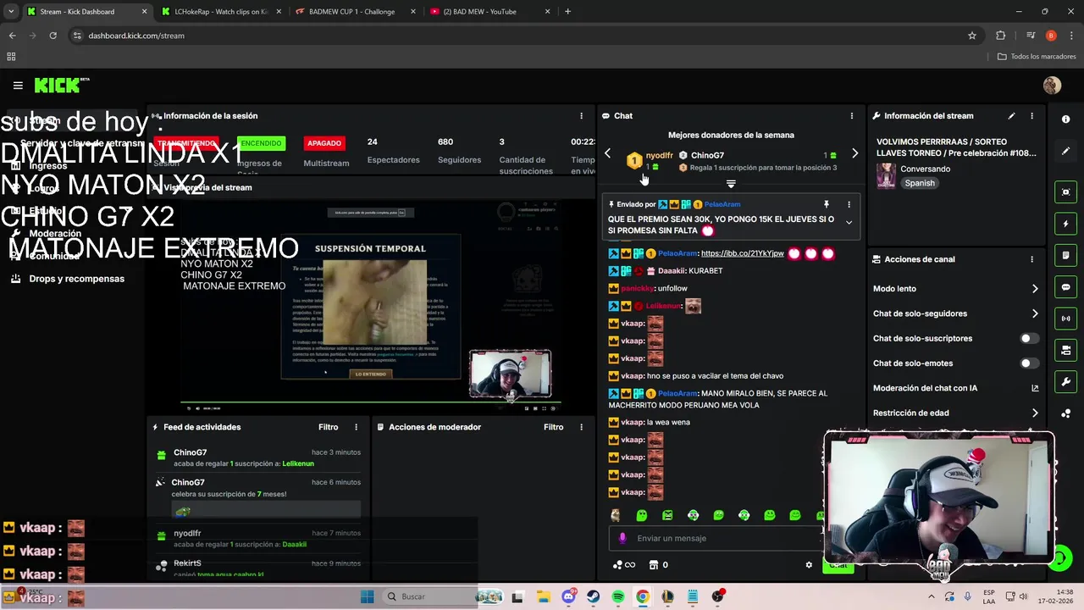Click the info icon in right sidebar
Viewport: 1084px width, 610px height.
tap(1066, 119)
